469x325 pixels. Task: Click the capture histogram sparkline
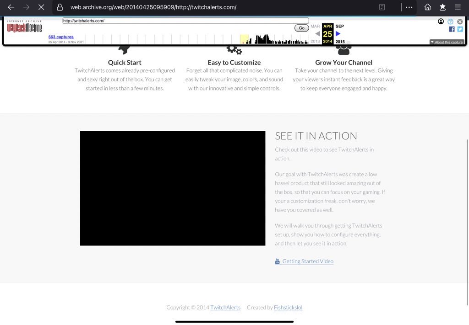tap(197, 39)
